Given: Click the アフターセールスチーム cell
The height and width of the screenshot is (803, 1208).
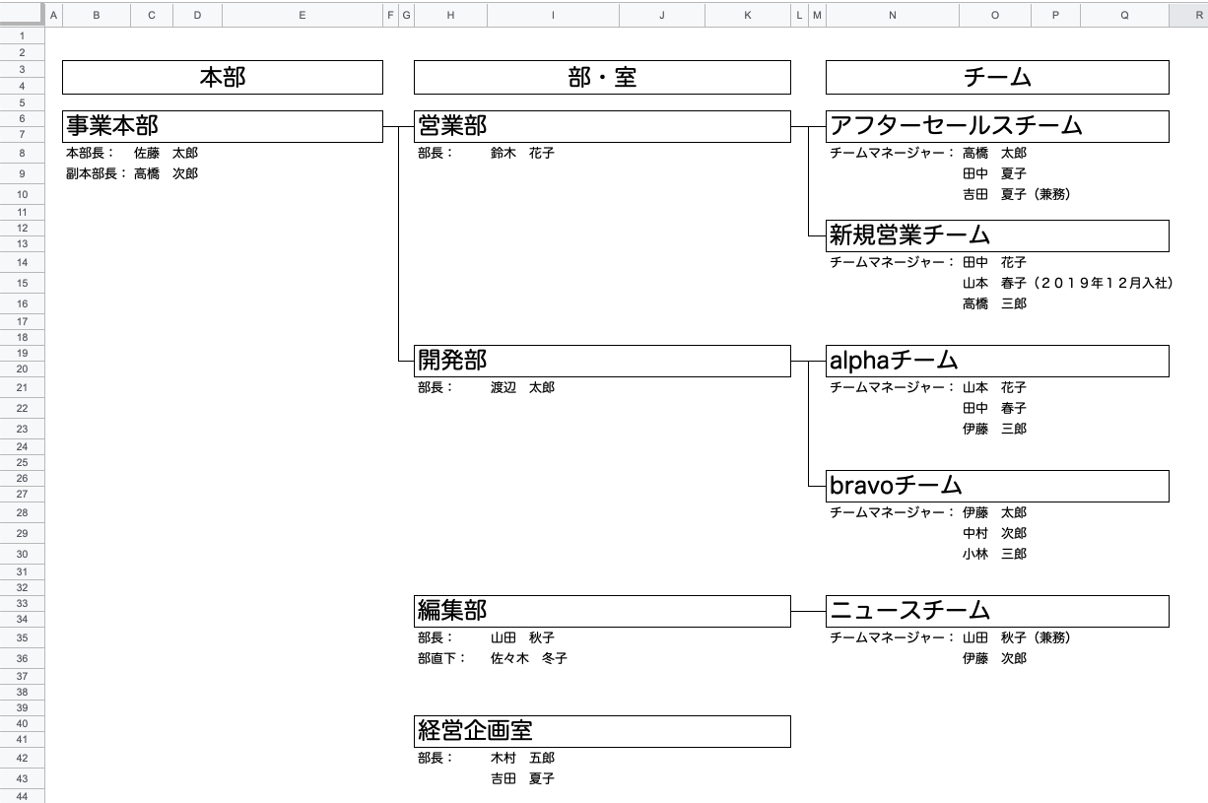Looking at the screenshot, I should tap(996, 126).
